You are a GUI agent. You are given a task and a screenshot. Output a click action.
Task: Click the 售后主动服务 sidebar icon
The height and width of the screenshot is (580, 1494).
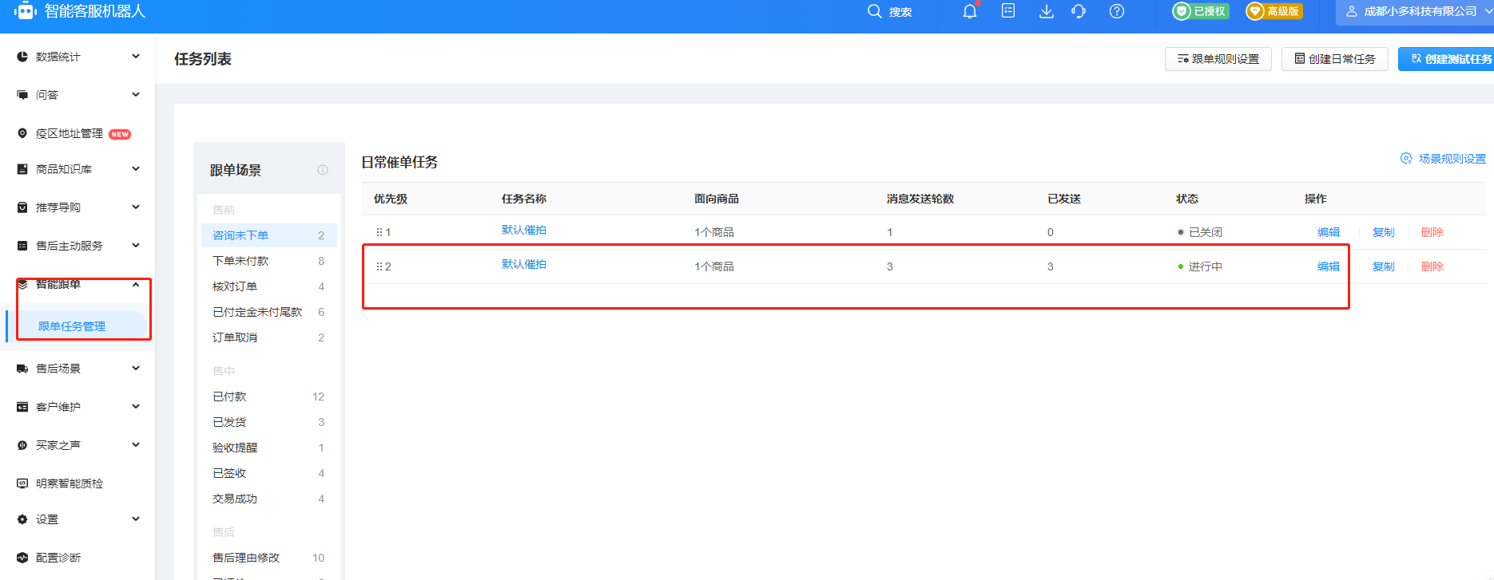coord(22,246)
